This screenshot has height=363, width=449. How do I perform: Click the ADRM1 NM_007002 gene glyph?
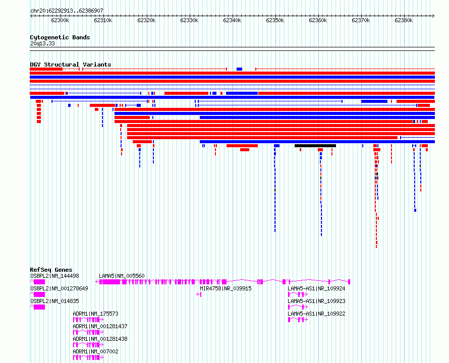click(x=88, y=357)
